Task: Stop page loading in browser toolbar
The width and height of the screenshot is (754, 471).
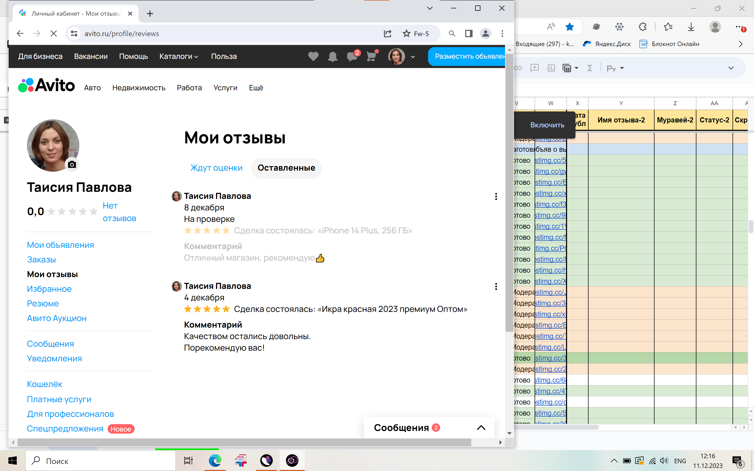Action: pyautogui.click(x=54, y=34)
